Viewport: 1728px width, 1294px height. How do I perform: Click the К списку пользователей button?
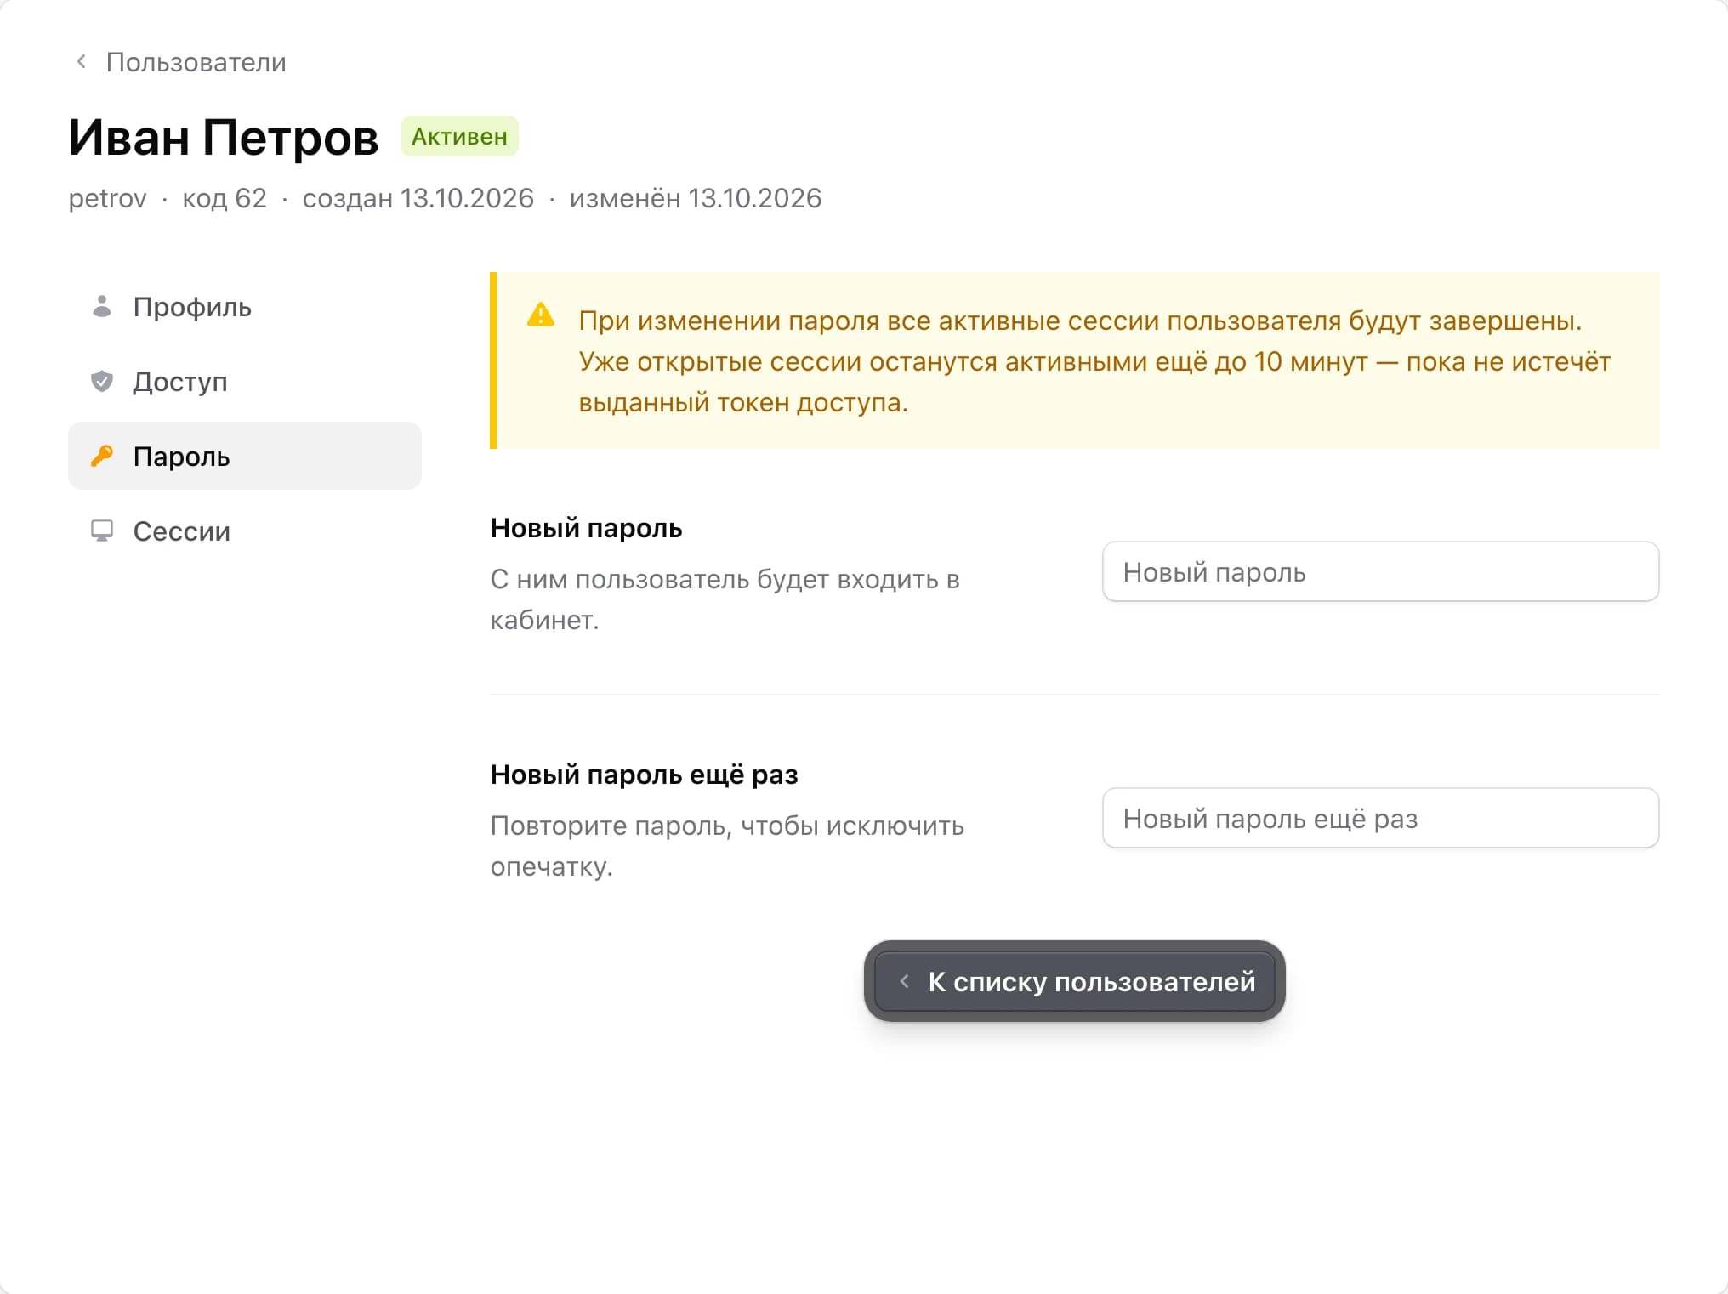(1075, 981)
